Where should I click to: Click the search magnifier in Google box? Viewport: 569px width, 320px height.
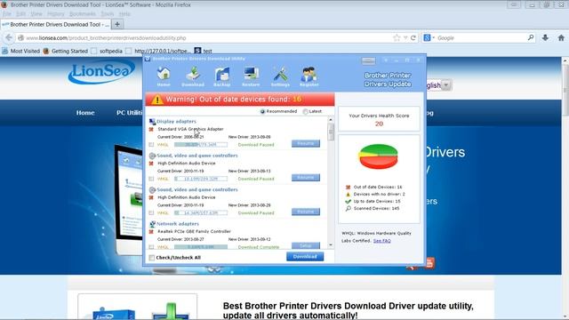[x=531, y=37]
